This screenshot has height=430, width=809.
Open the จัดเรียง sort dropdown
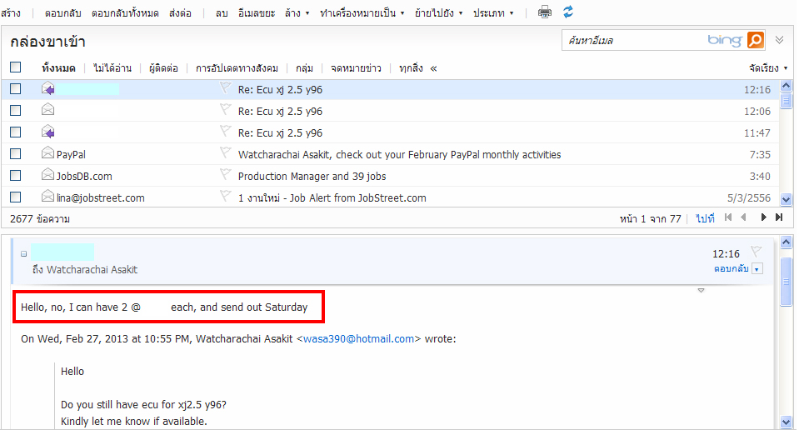[767, 68]
